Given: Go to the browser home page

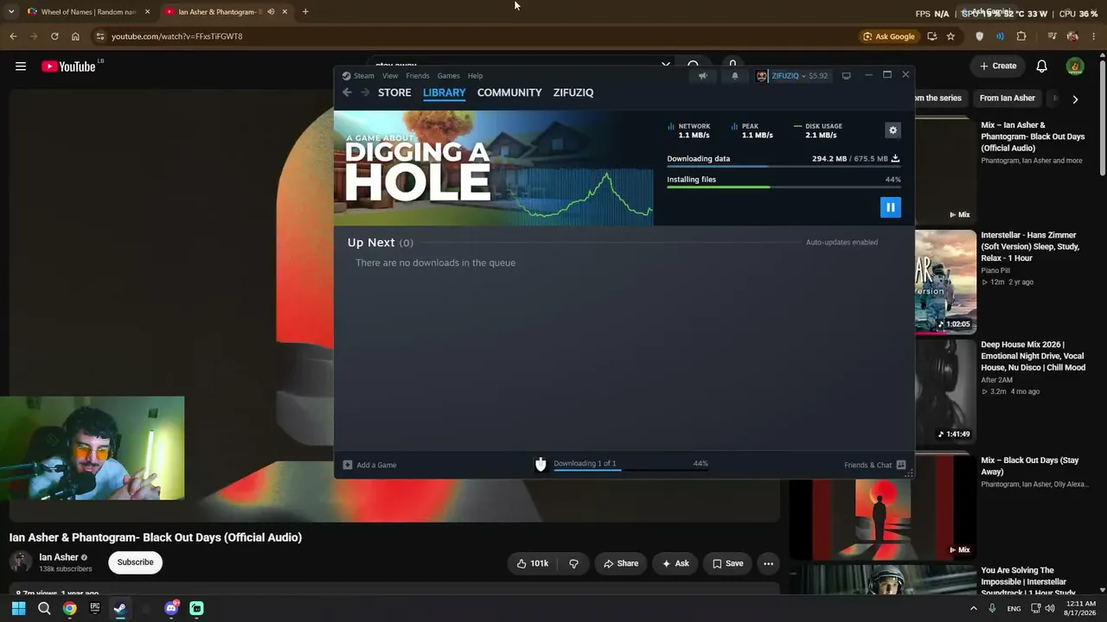Looking at the screenshot, I should point(75,36).
